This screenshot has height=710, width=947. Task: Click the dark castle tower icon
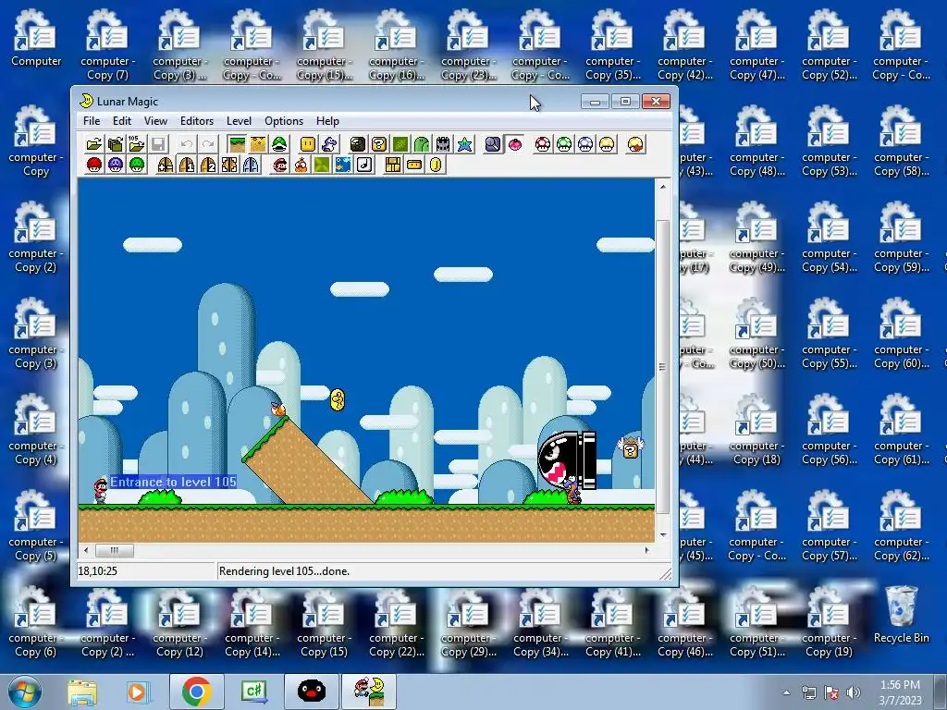coord(443,144)
